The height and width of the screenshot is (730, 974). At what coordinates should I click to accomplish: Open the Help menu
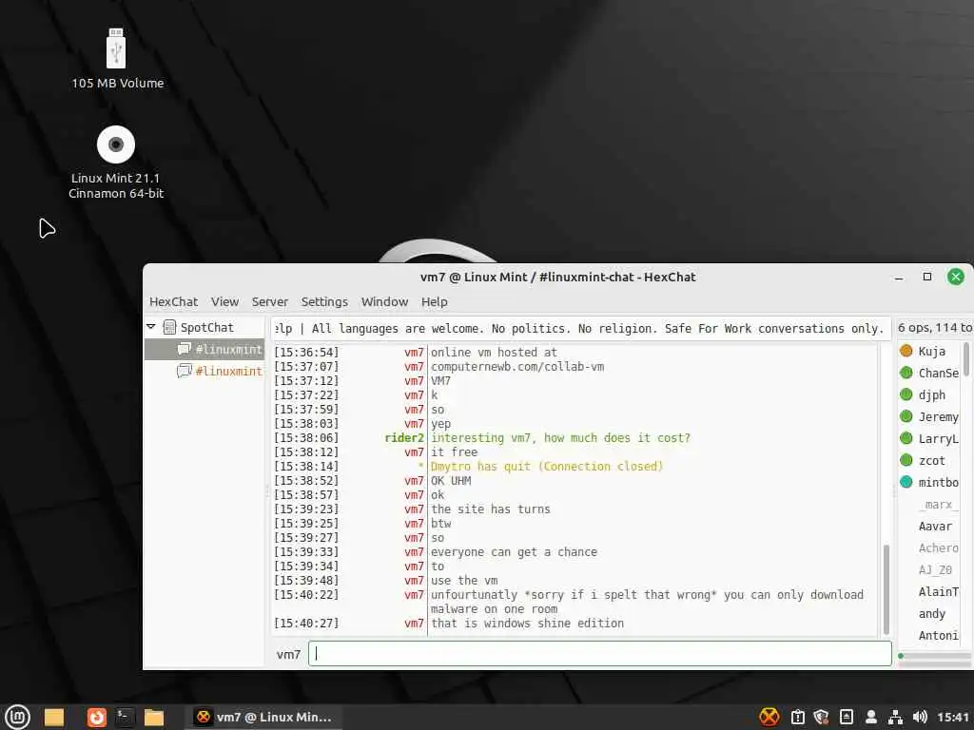pyautogui.click(x=434, y=301)
